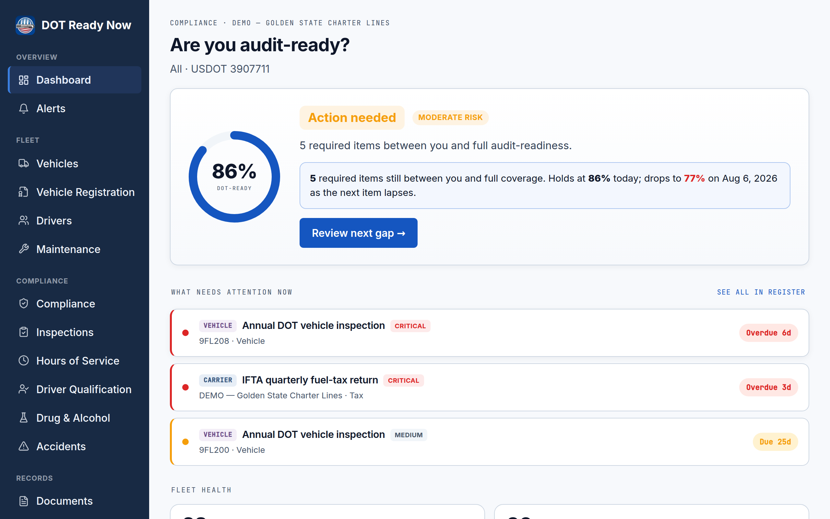Click the CARRIER tag on IFTA row
The width and height of the screenshot is (830, 519).
pyautogui.click(x=218, y=380)
